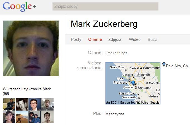Screen dimensions: 190x125
Task: Open the beach scene circle thumbnail
Action: tap(22, 117)
